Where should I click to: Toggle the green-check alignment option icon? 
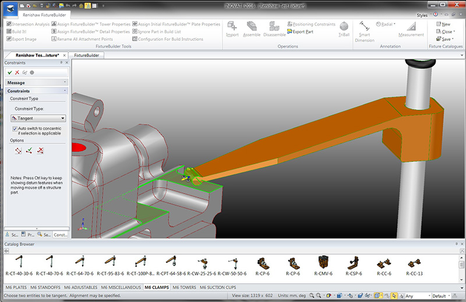tap(29, 150)
